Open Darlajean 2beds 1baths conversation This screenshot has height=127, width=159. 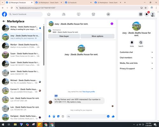21,117
